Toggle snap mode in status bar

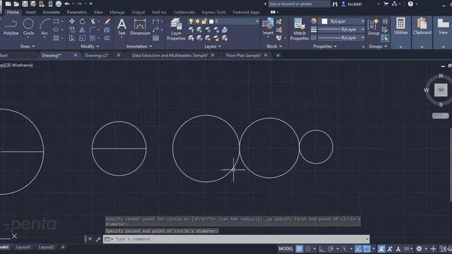[x=308, y=248]
